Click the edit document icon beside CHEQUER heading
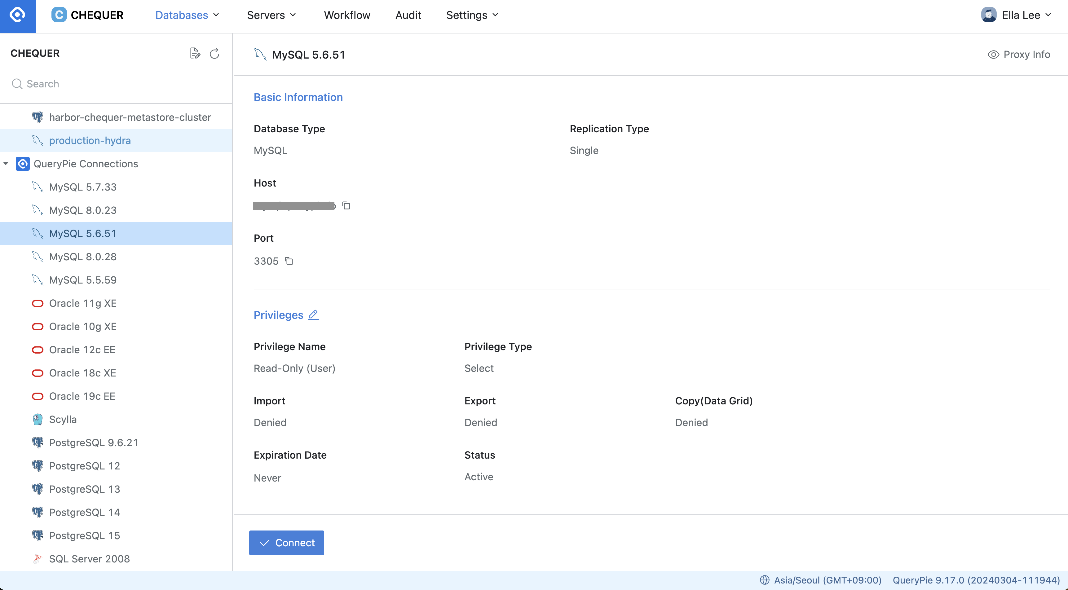This screenshot has height=590, width=1068. [x=195, y=53]
